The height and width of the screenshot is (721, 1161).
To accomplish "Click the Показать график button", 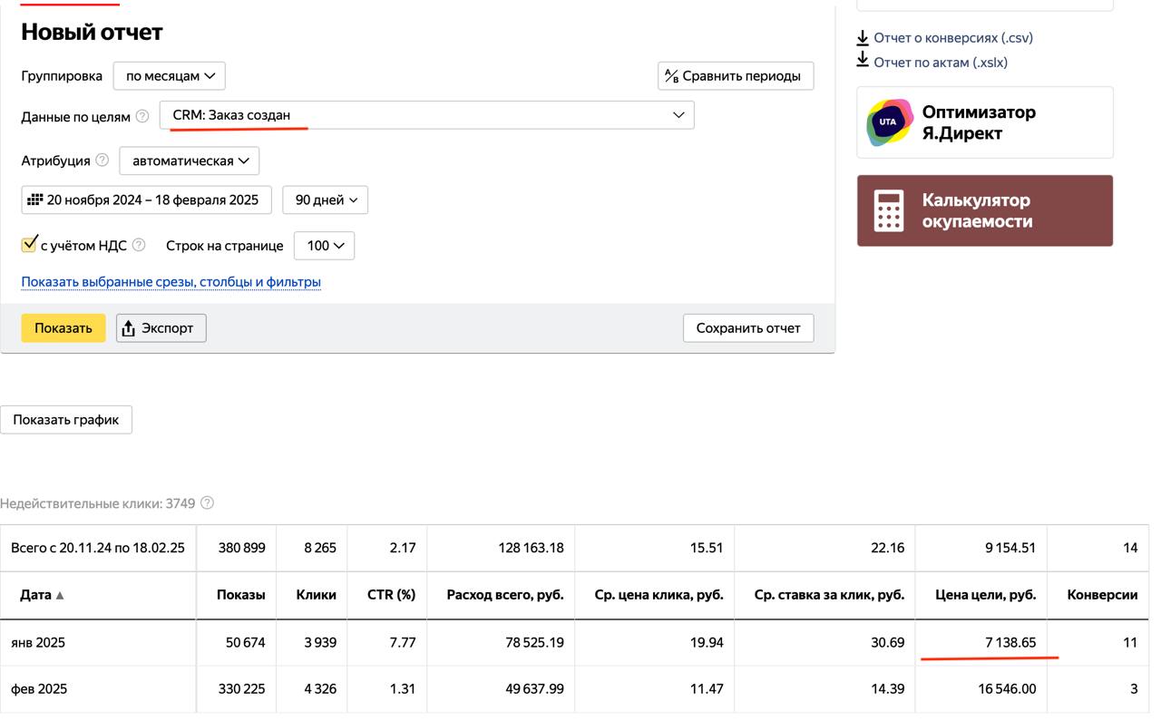I will tap(66, 420).
